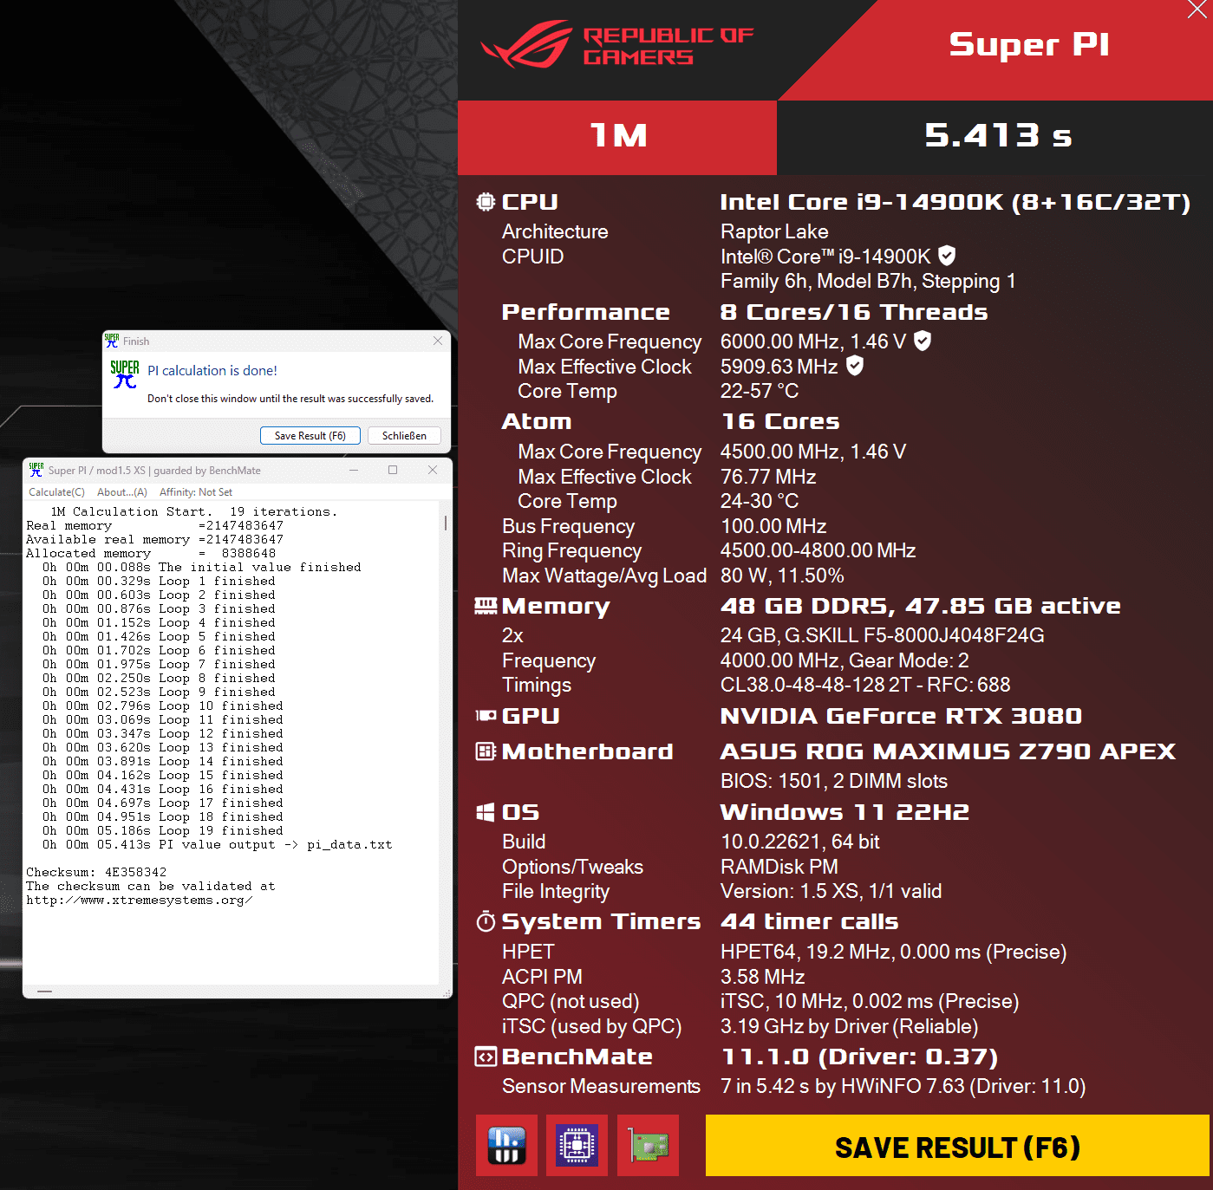The width and height of the screenshot is (1213, 1190).
Task: Click the HWiNFO 7.63 sensor measurements line
Action: pos(903,1086)
